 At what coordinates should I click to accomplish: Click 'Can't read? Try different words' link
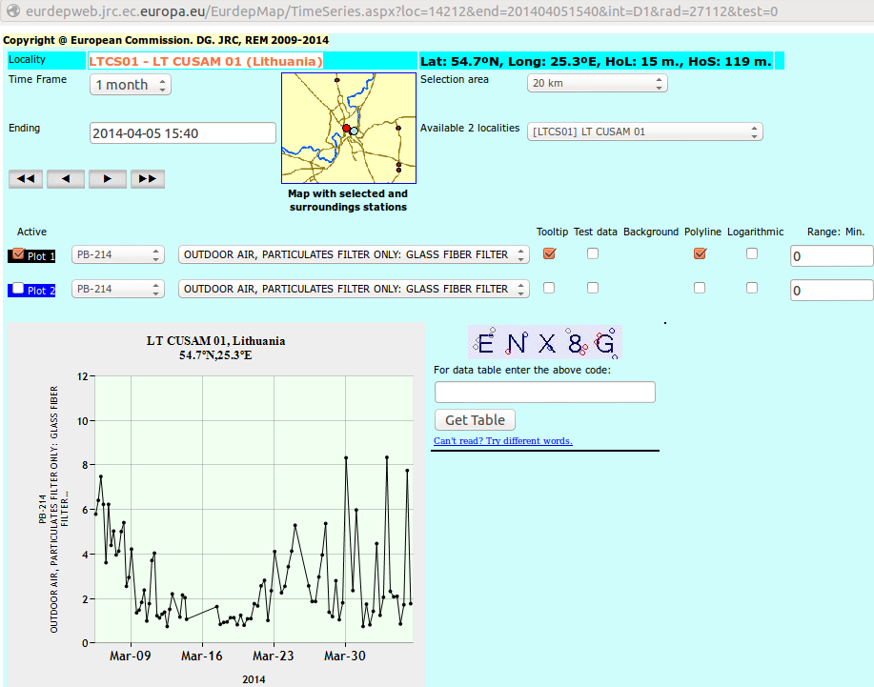tap(502, 441)
